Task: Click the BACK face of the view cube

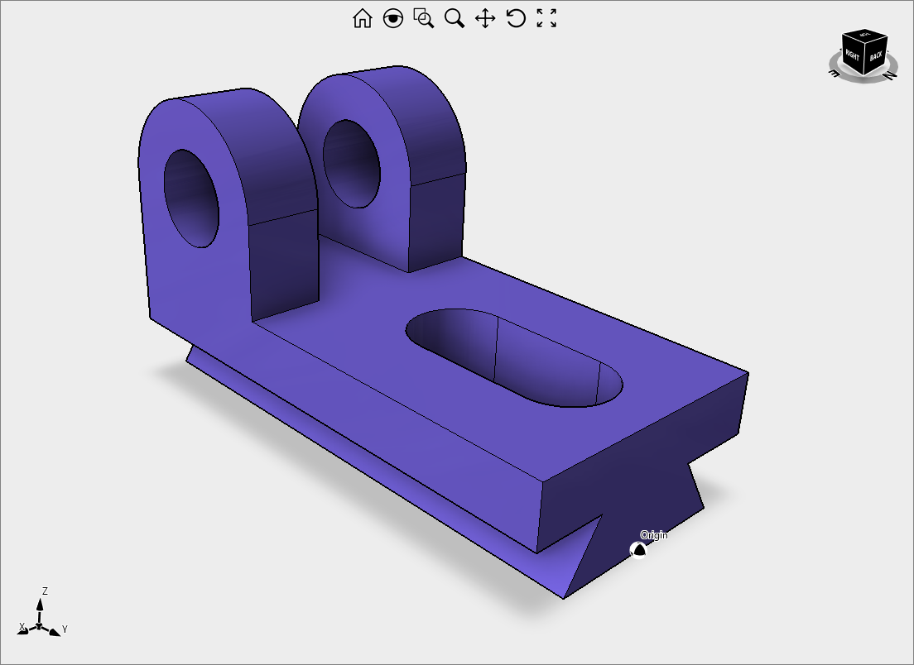Action: pos(876,56)
